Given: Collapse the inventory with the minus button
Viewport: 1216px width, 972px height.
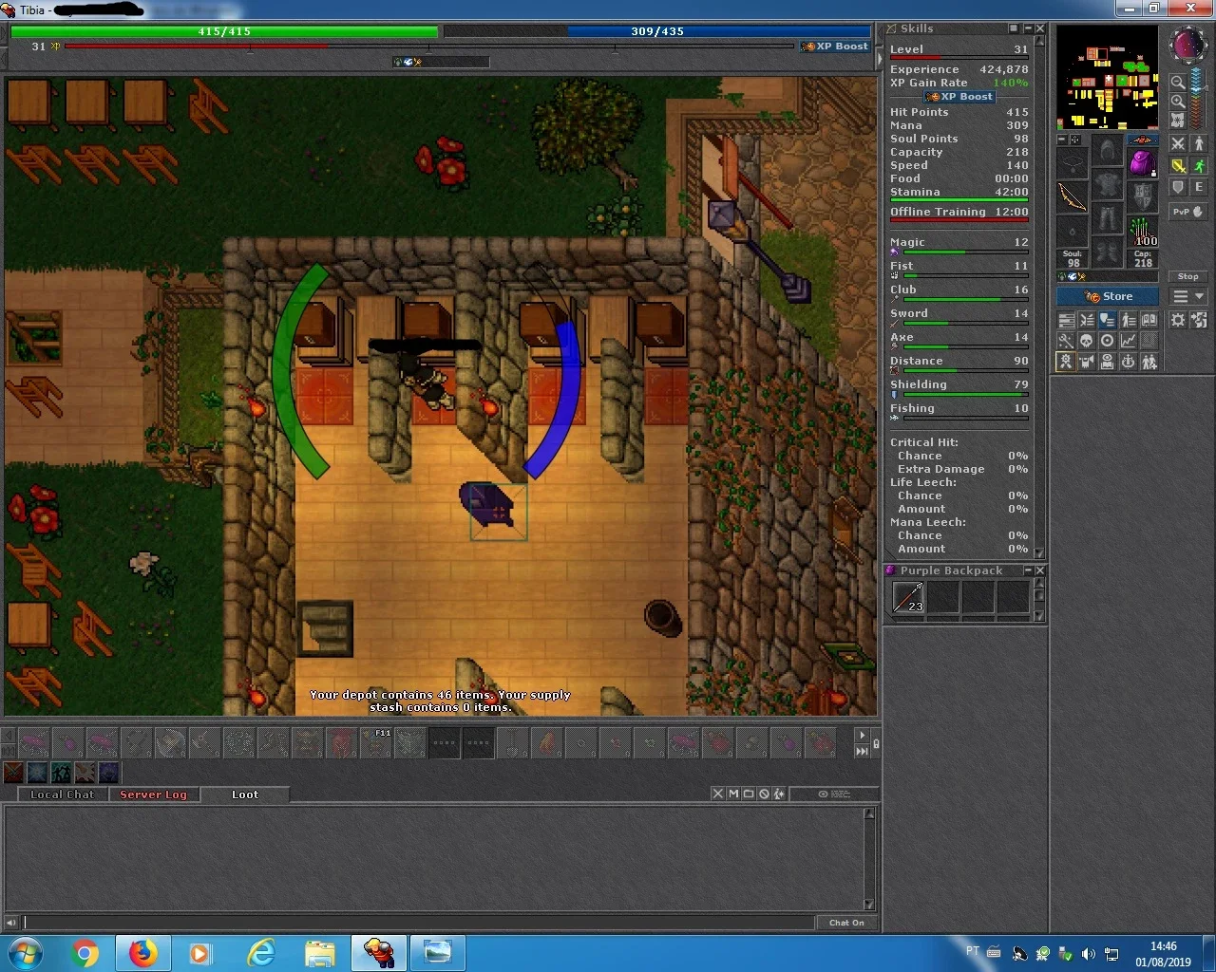Looking at the screenshot, I should pyautogui.click(x=1062, y=140).
